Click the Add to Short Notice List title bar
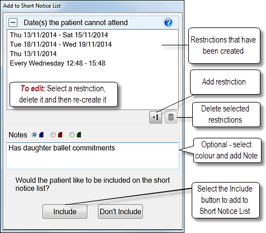Viewport: 266px width, 233px height. click(x=92, y=6)
